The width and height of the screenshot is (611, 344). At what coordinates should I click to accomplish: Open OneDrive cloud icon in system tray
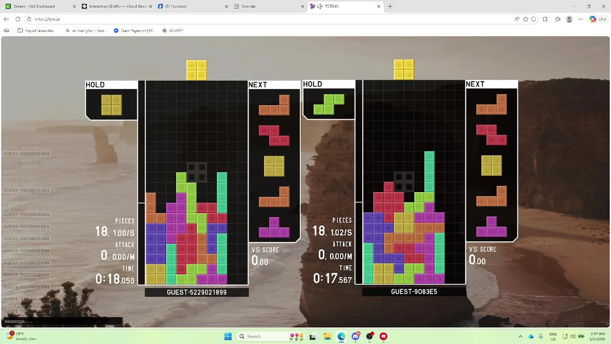pyautogui.click(x=531, y=336)
